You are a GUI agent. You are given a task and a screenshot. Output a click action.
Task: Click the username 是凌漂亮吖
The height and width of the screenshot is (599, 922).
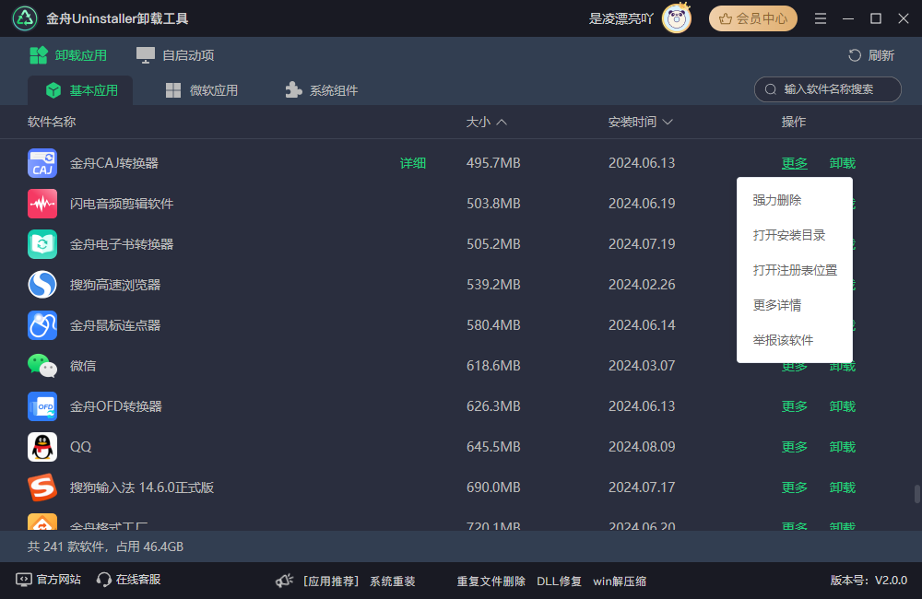point(621,18)
